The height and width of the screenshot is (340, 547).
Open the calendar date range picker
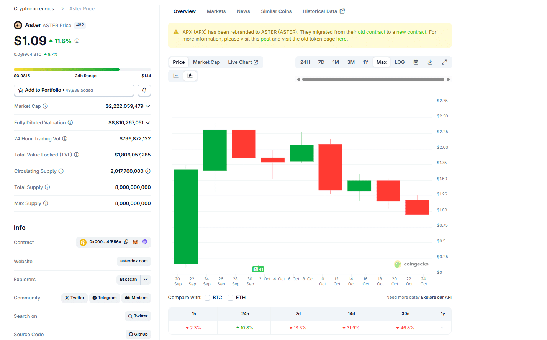pyautogui.click(x=416, y=62)
